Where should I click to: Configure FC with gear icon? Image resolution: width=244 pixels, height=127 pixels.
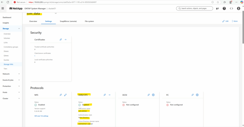pyautogui.click(x=197, y=95)
